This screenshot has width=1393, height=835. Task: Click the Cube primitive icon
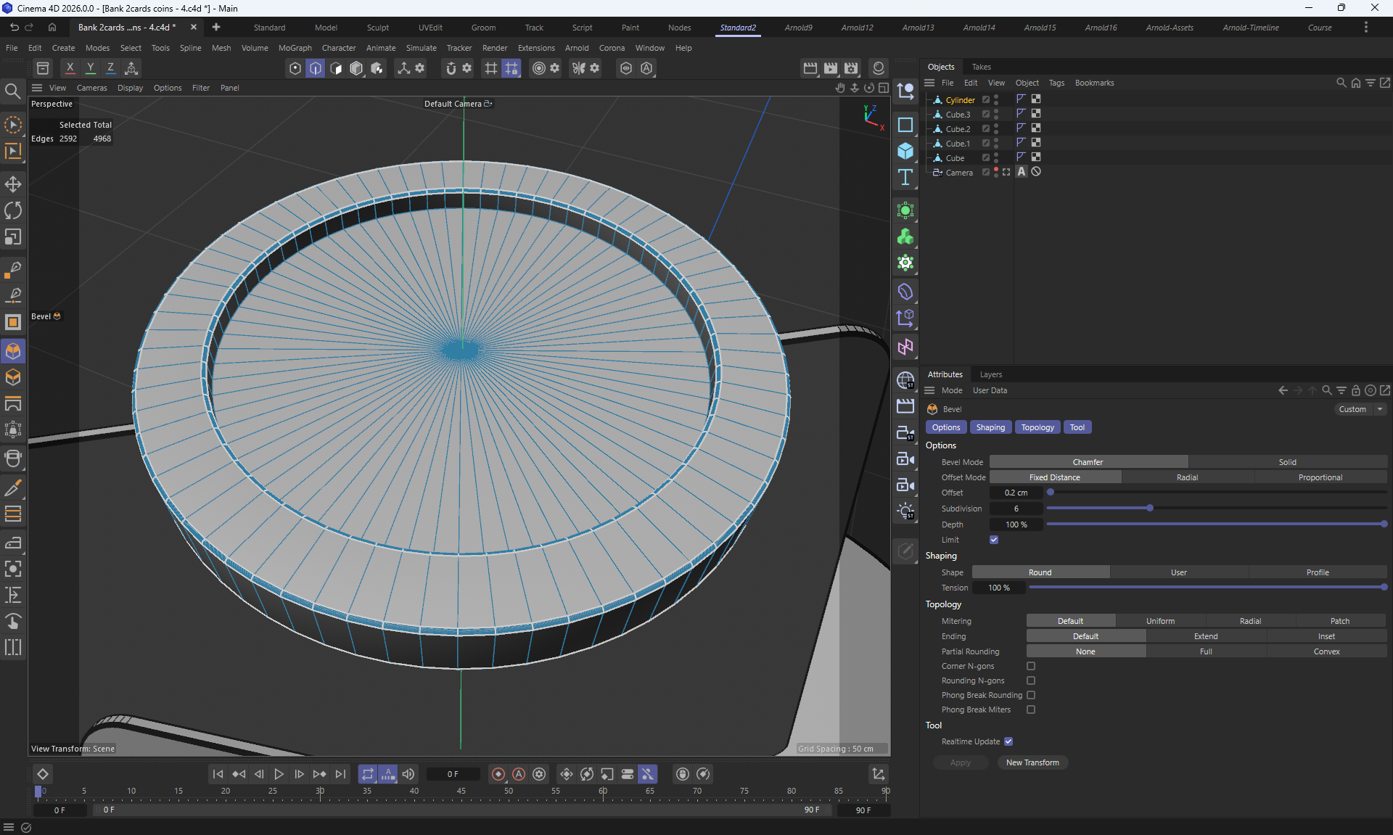click(905, 151)
